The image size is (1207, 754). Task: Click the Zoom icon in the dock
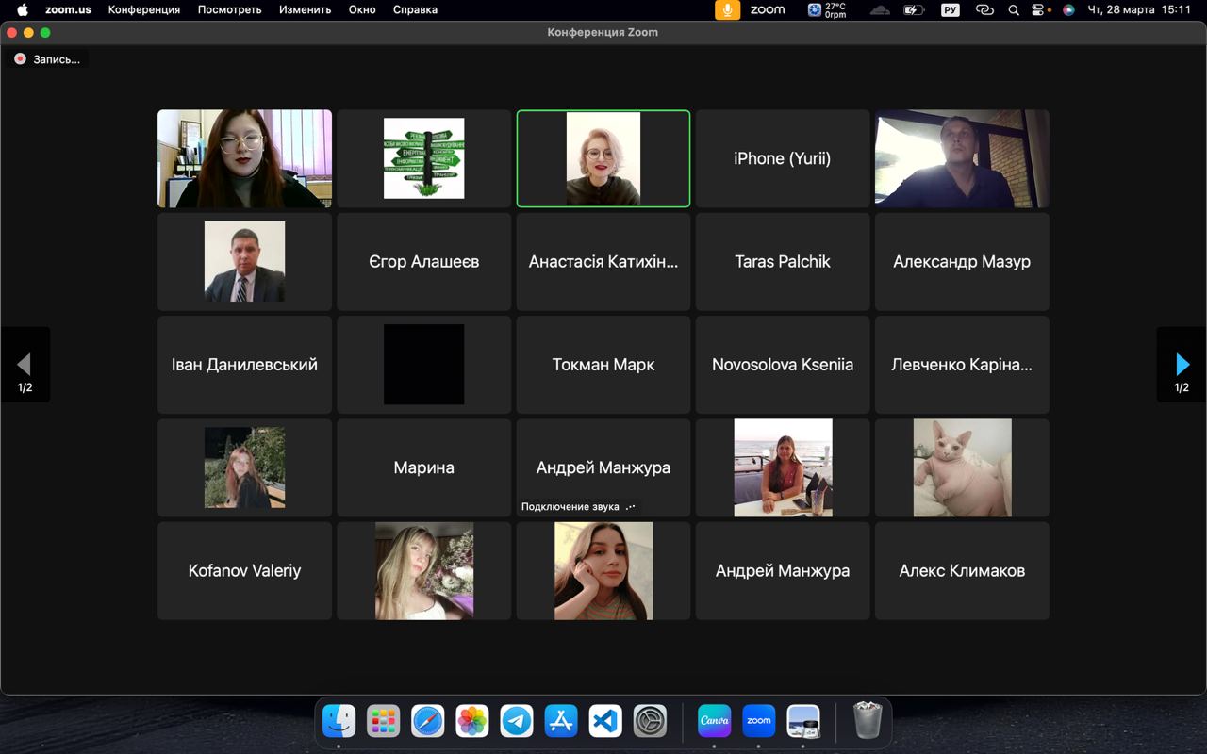[759, 721]
